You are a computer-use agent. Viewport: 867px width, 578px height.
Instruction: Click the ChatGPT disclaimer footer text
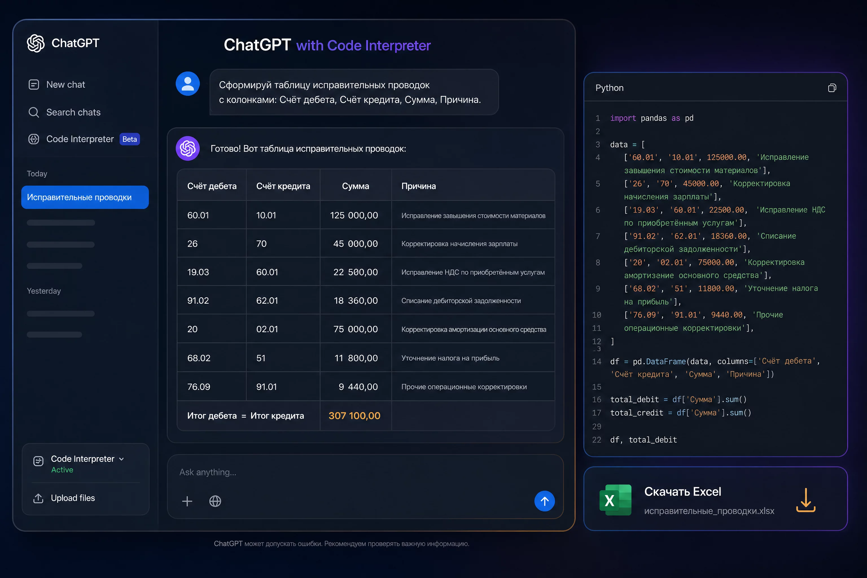[341, 544]
